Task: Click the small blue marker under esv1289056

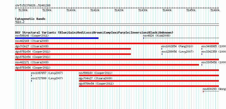Action: coord(162,54)
